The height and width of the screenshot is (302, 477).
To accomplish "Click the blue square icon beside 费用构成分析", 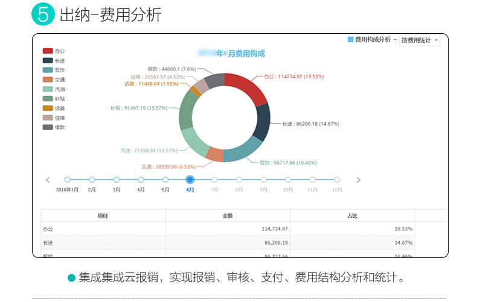I will tap(350, 40).
